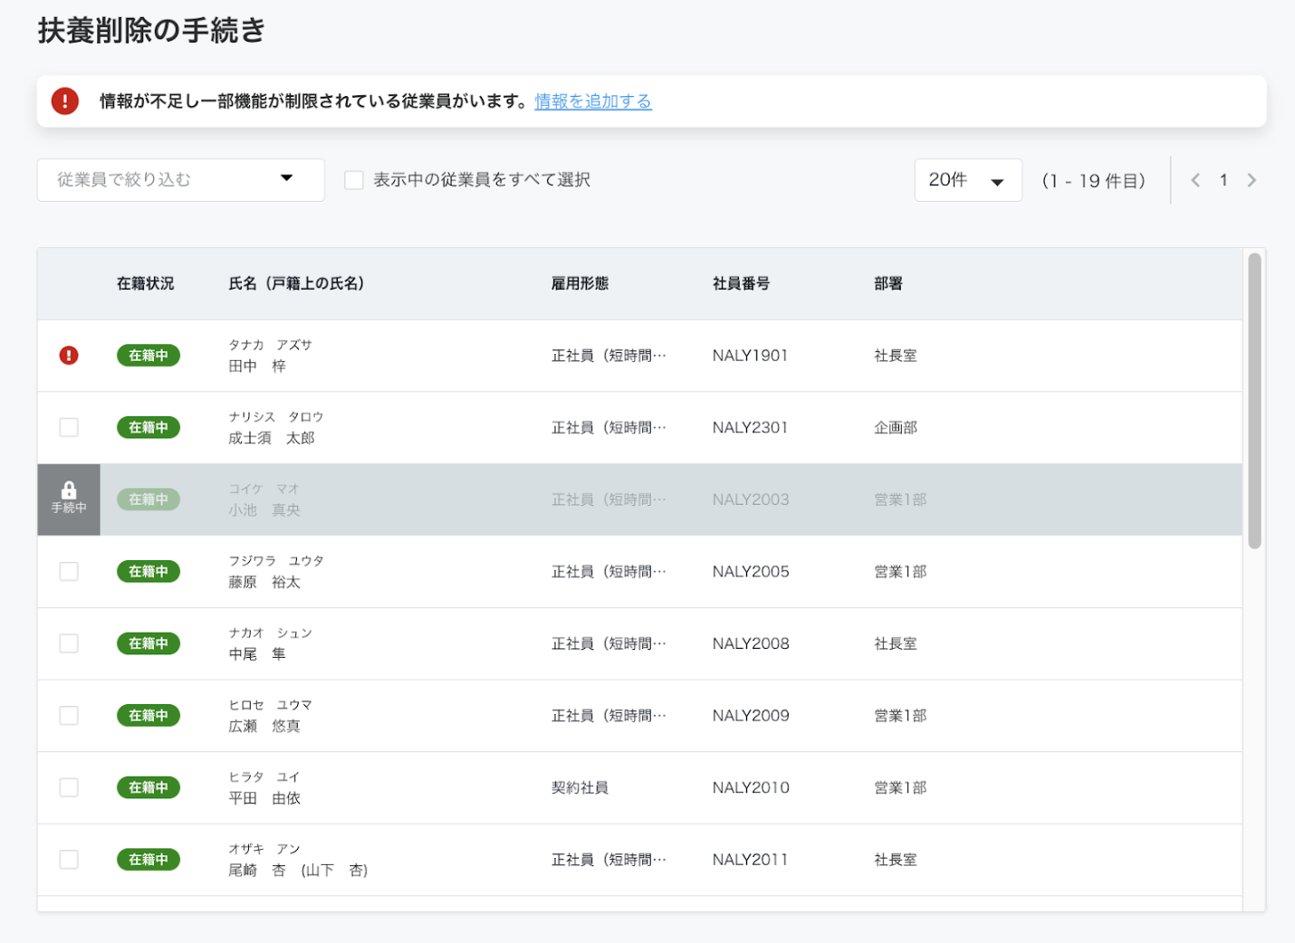
Task: Click the 在籍中 badge for 成士須 太郎
Action: tap(149, 427)
